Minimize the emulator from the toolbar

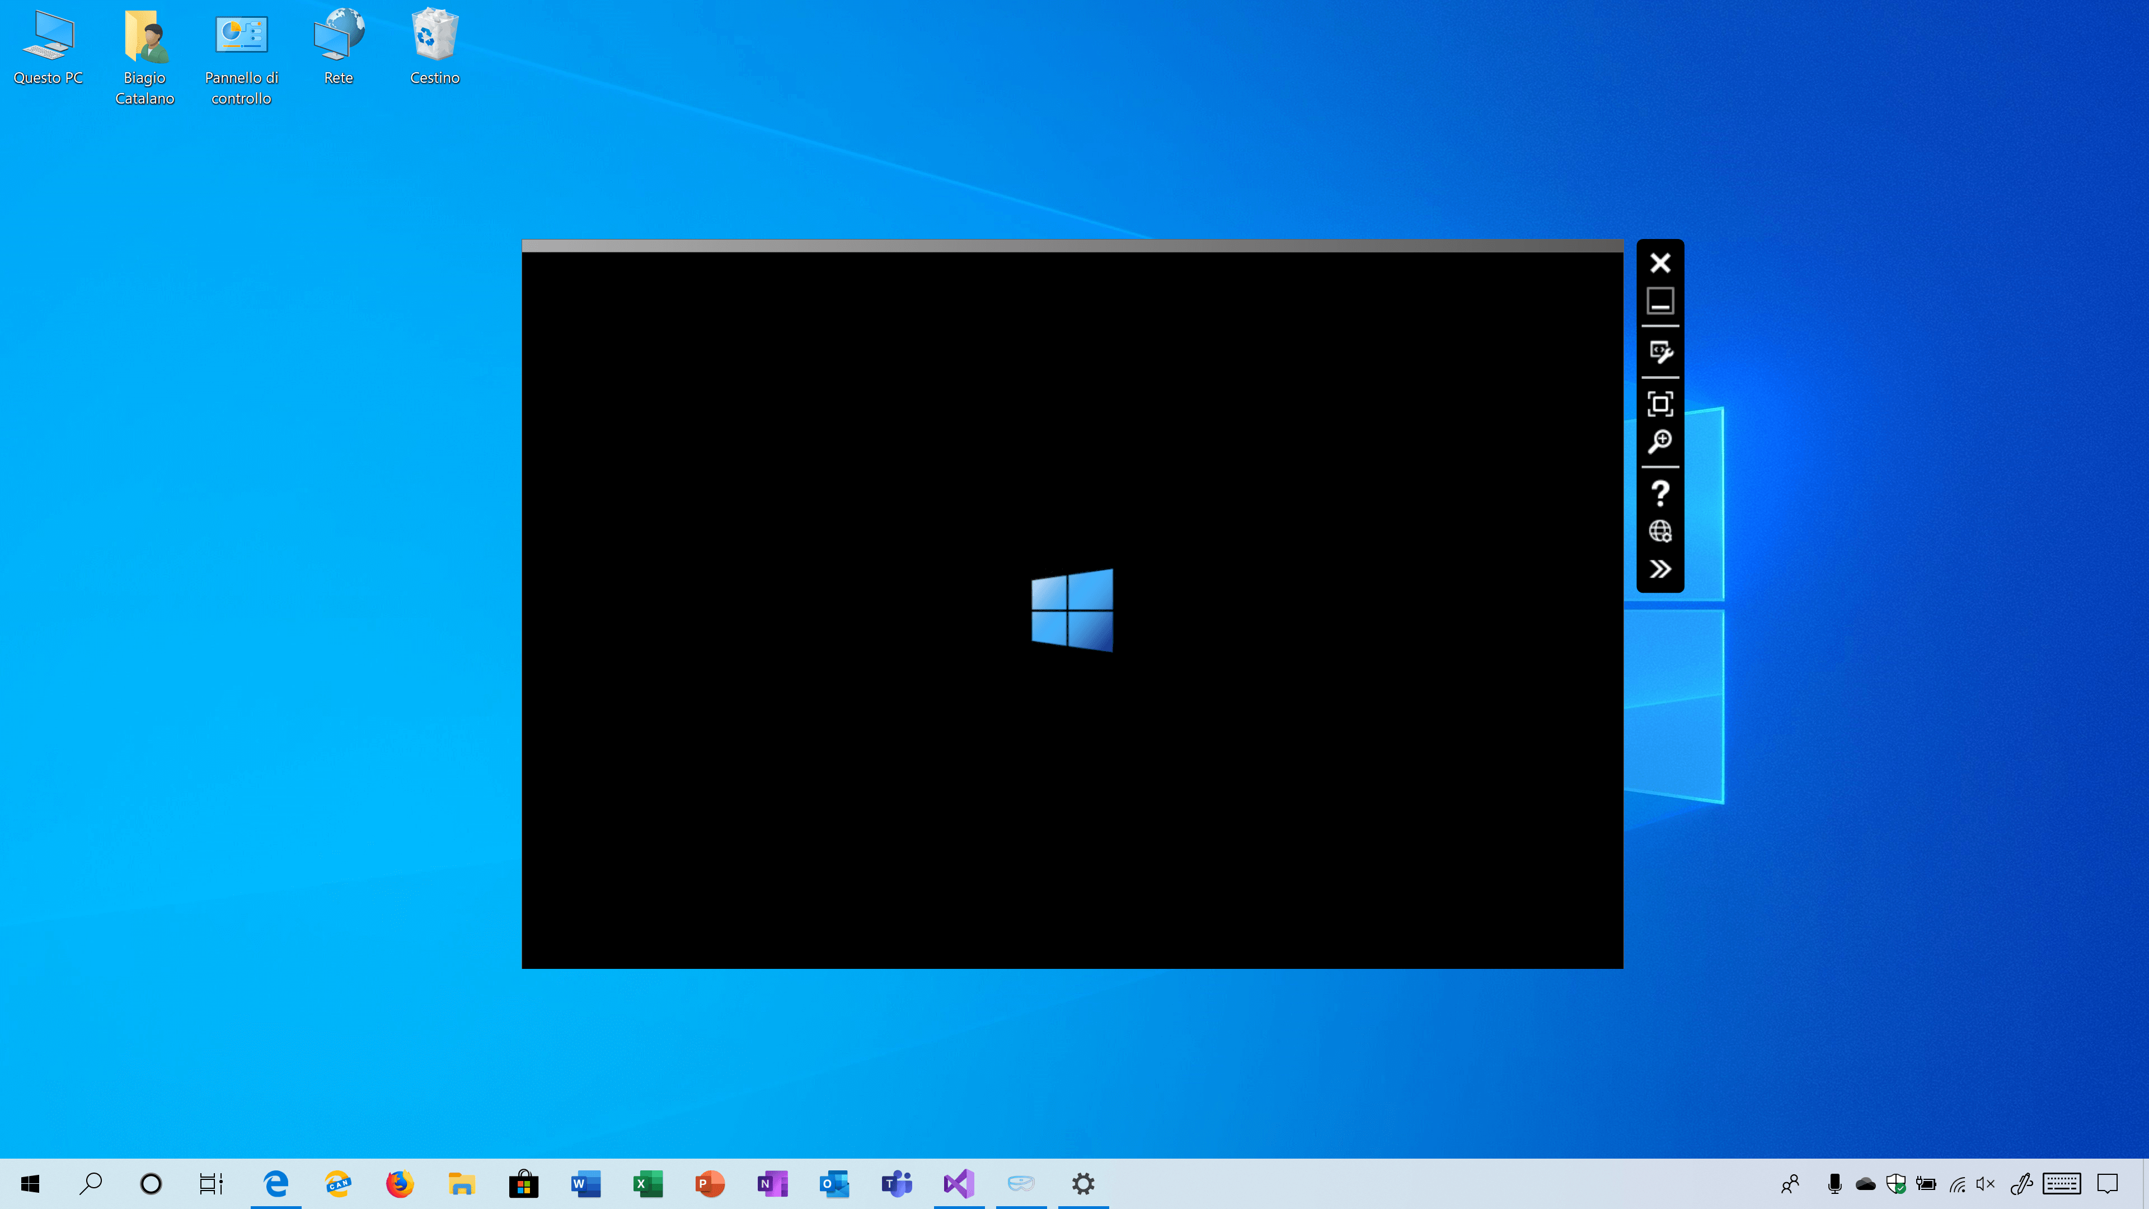tap(1660, 301)
